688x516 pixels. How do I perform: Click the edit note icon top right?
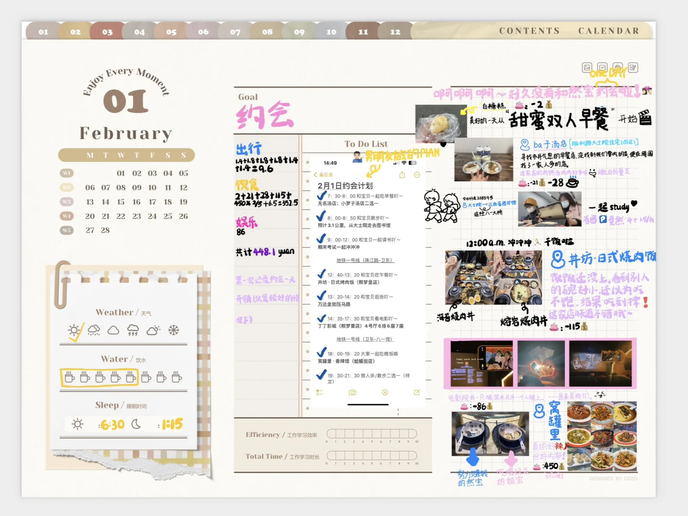tap(633, 67)
